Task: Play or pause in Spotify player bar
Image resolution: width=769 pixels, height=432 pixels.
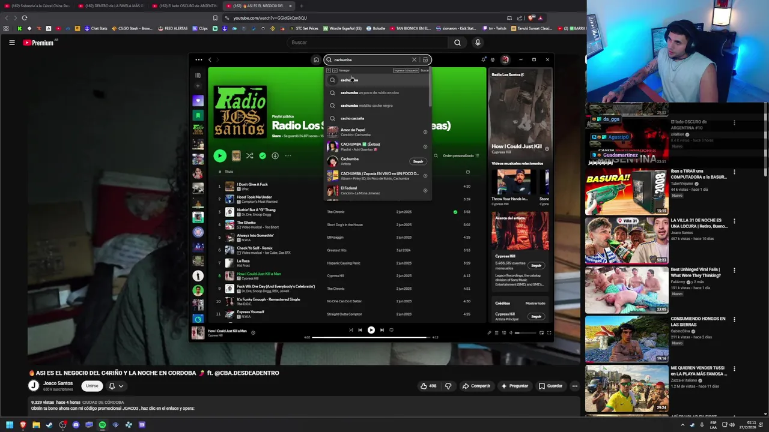Action: [371, 330]
